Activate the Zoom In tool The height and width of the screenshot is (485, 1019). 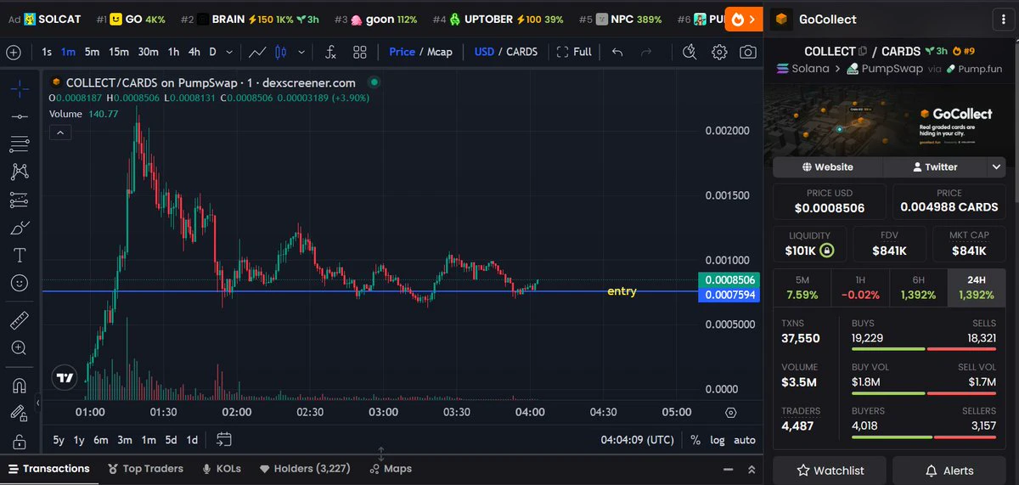(19, 347)
